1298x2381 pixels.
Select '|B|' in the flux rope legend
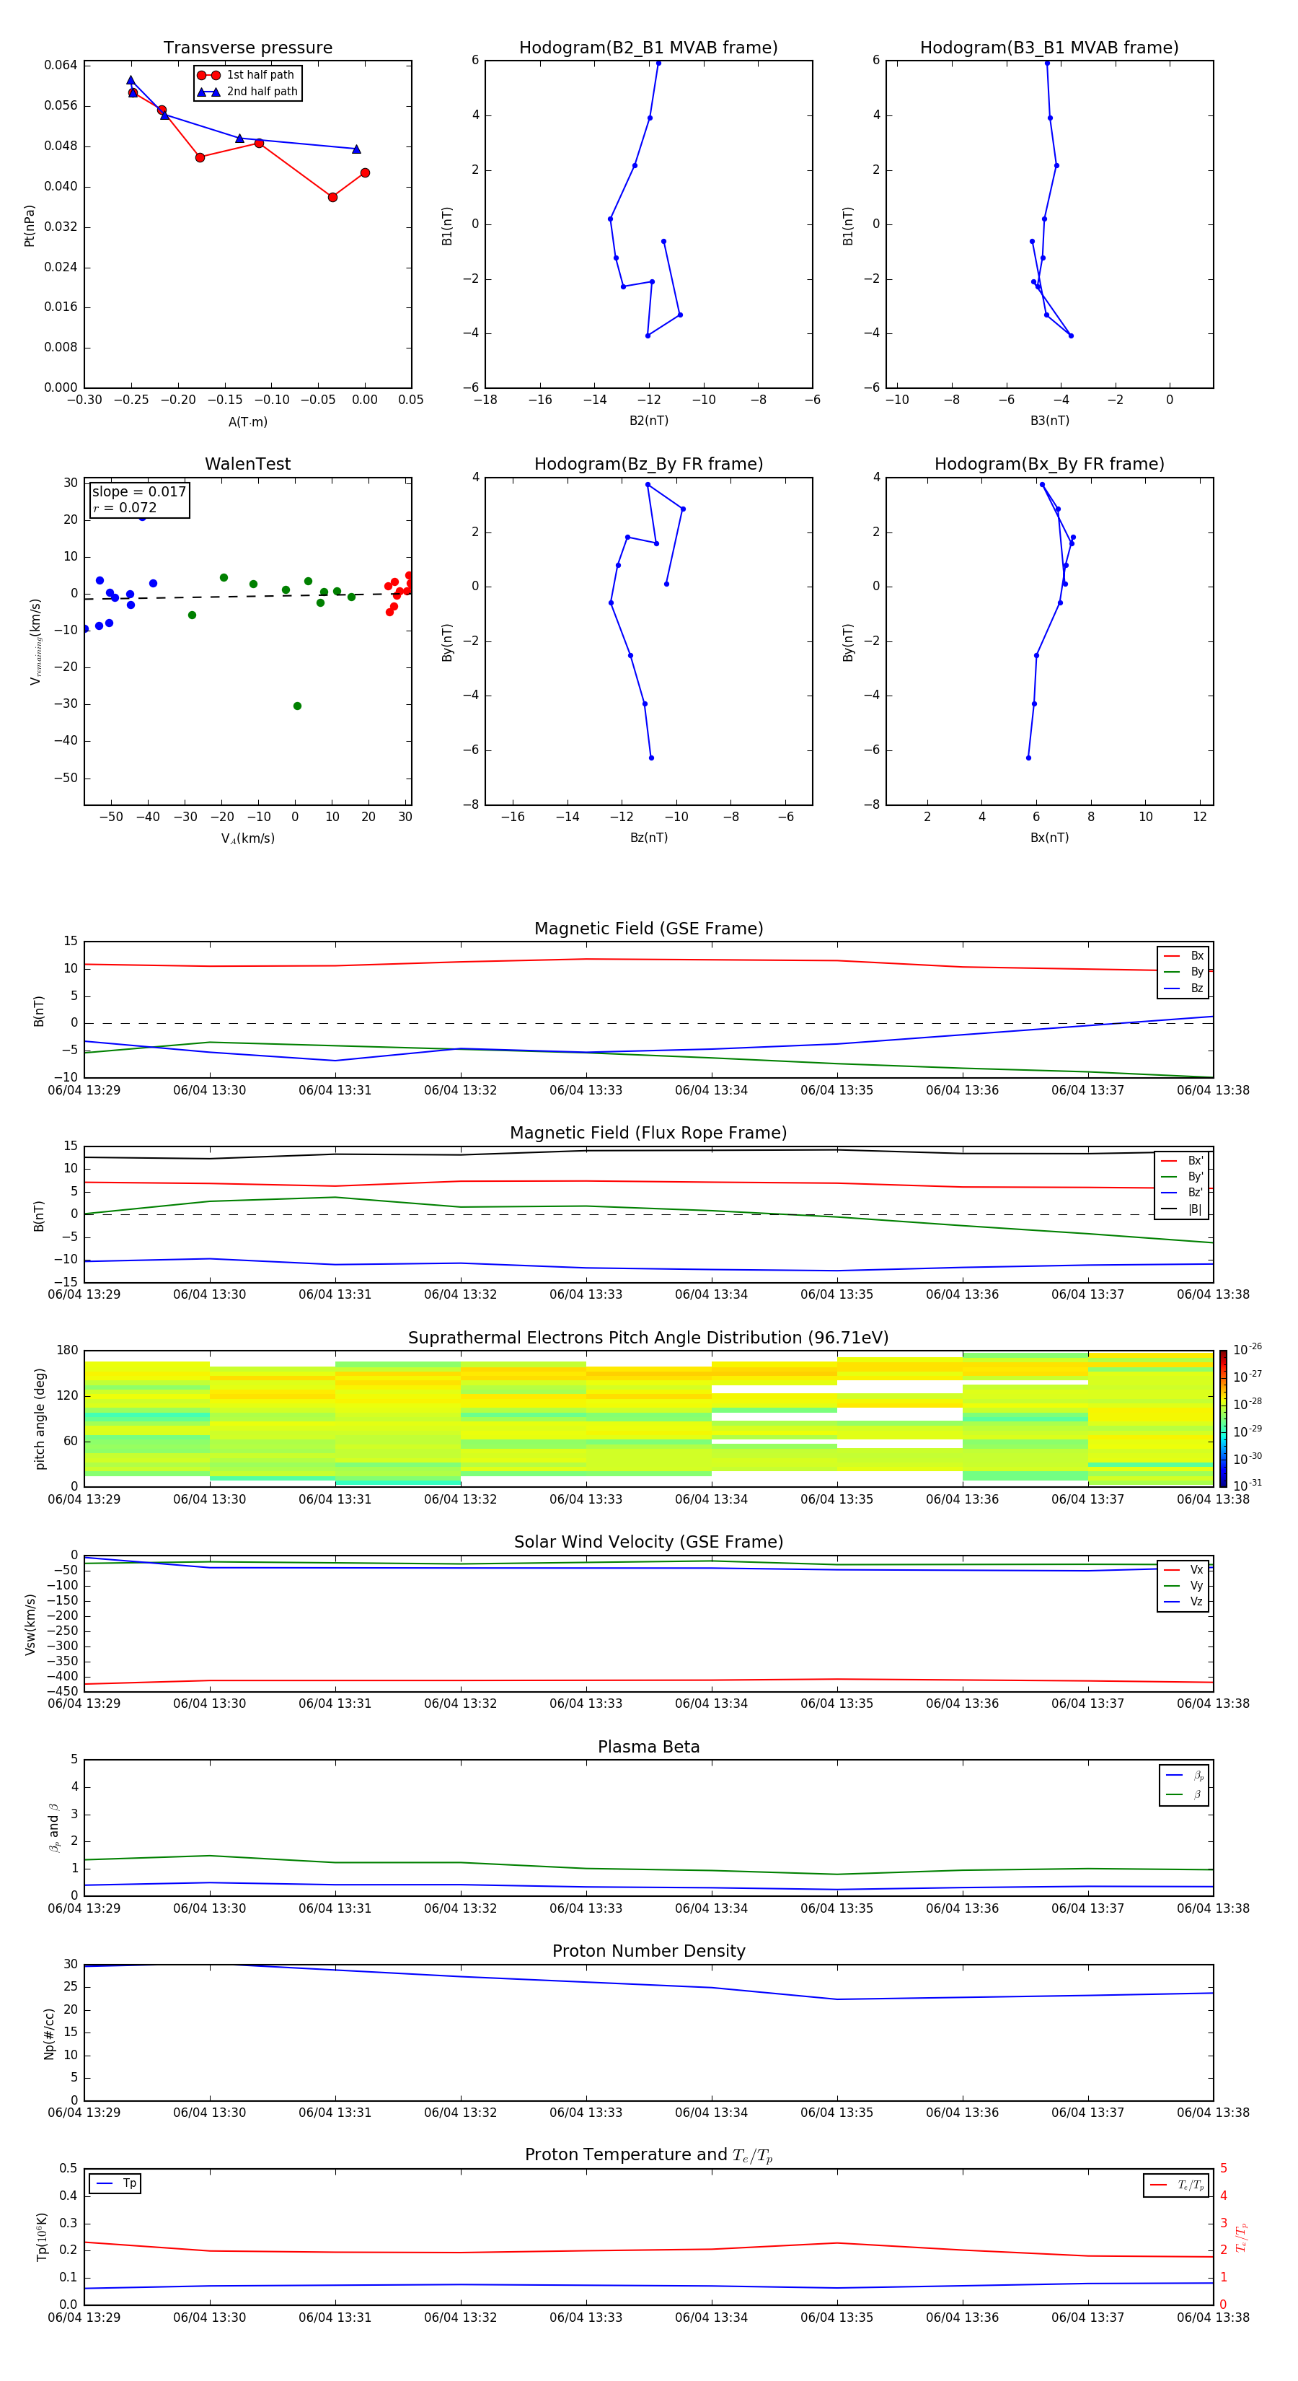coord(1183,1209)
